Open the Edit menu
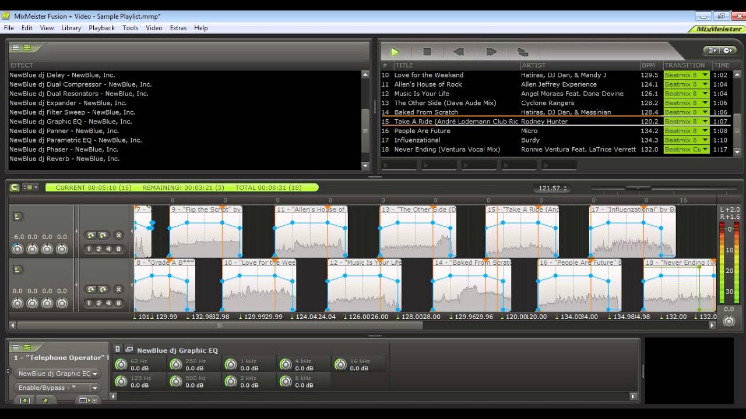 (x=27, y=28)
